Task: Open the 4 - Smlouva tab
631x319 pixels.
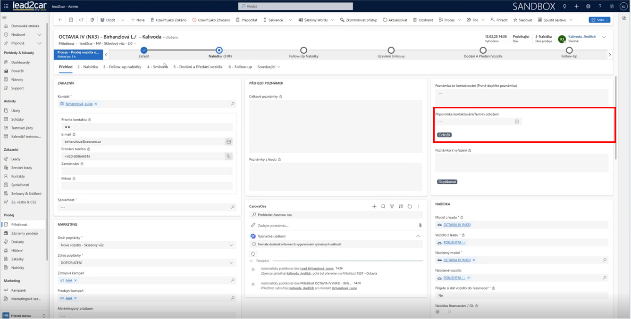Action: [157, 67]
